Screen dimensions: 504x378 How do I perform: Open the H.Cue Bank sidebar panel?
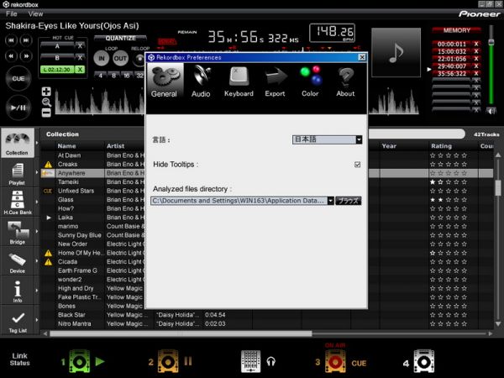pyautogui.click(x=18, y=202)
